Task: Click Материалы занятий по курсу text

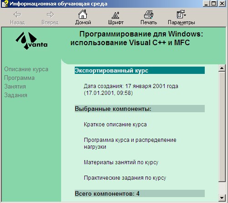Action: [x=121, y=162]
